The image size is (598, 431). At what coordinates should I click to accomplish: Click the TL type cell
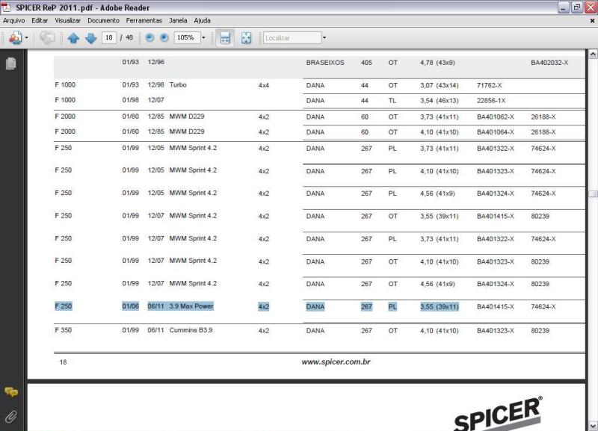click(x=392, y=101)
